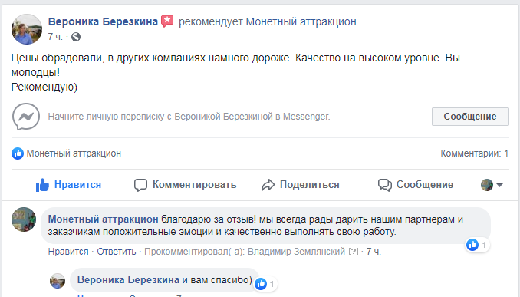Click the Messenger logo icon
Viewport: 520px width, 297px height.
(26, 117)
